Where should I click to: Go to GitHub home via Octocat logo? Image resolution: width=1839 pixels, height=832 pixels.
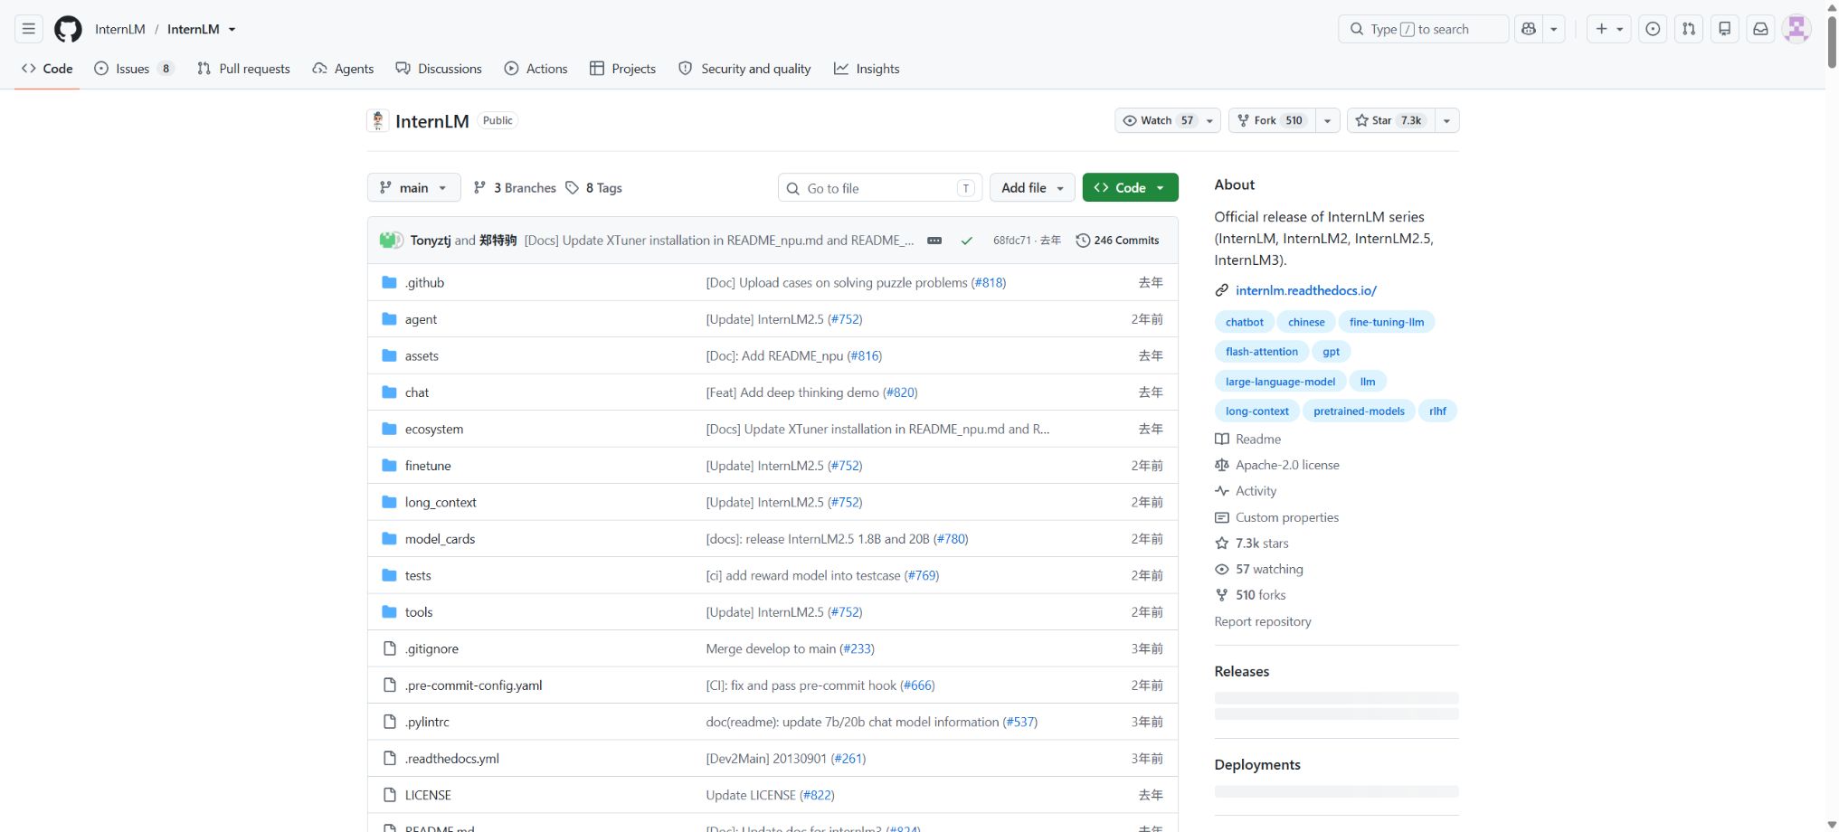pyautogui.click(x=68, y=29)
